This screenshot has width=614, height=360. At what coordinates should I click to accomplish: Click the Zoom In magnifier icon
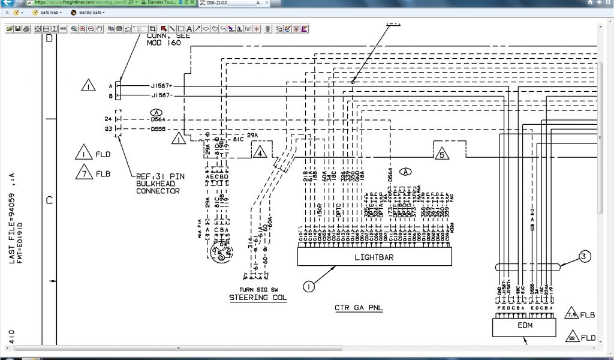click(82, 28)
